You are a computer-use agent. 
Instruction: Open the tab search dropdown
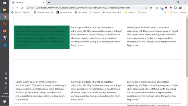(164, 2)
